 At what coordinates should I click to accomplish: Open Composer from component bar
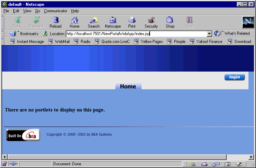click(239, 164)
